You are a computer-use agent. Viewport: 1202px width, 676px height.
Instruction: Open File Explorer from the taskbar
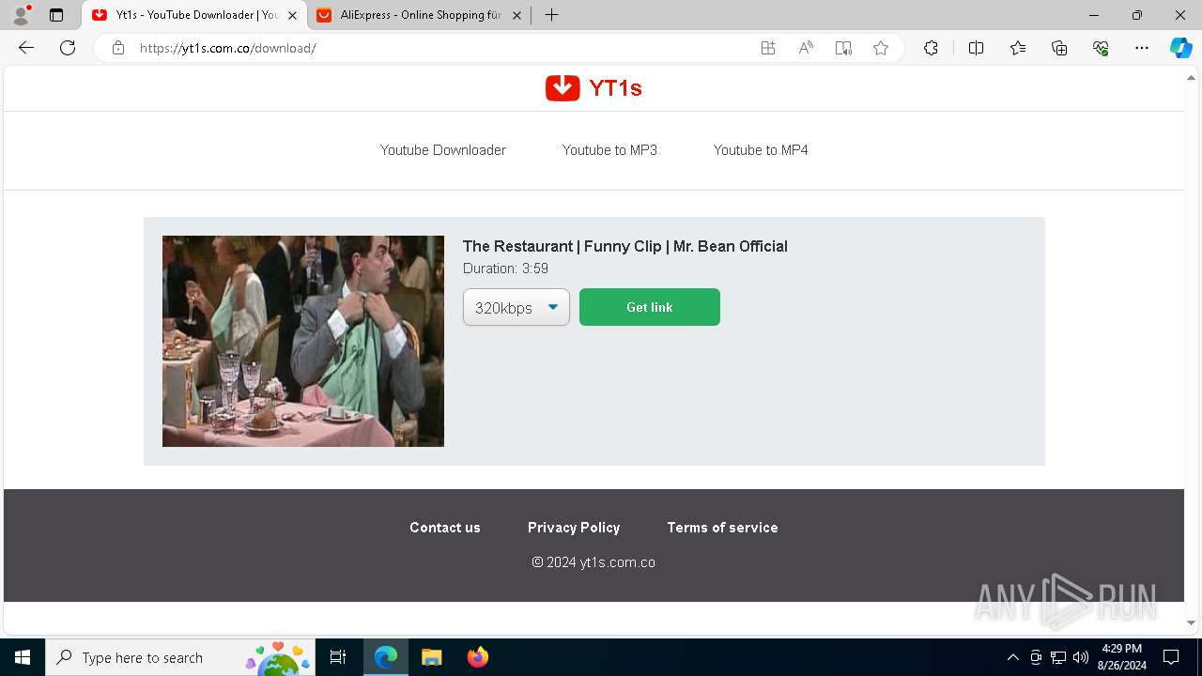point(431,657)
